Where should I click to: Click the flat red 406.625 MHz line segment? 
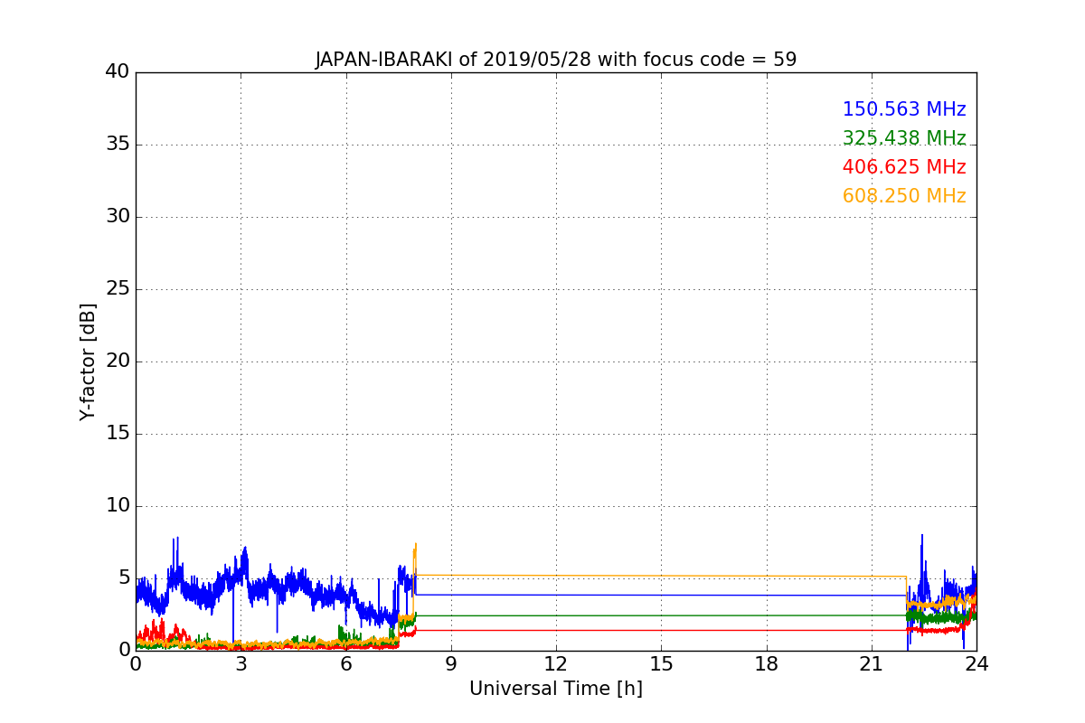pyautogui.click(x=660, y=630)
